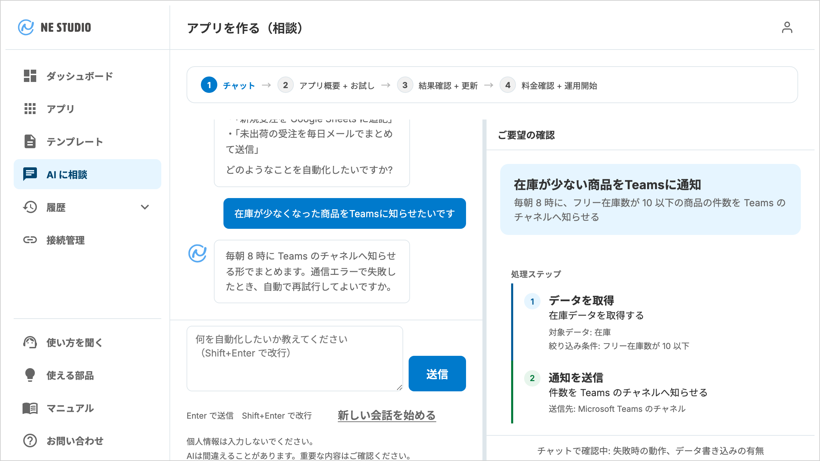Click the 絞り込み条件 text line
Viewport: 820px width, 461px height.
point(619,346)
